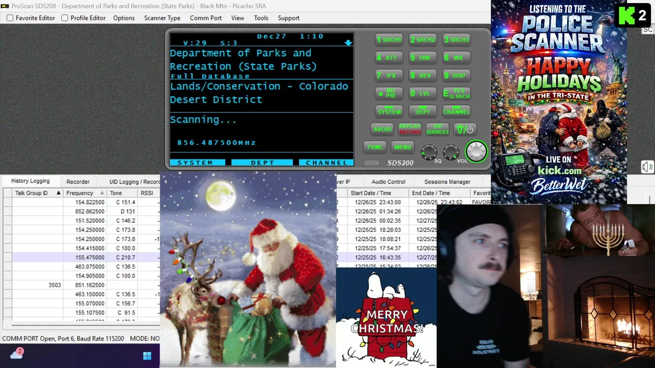Click the 9 DISP keypad button
The height and width of the screenshot is (368, 655).
click(456, 76)
